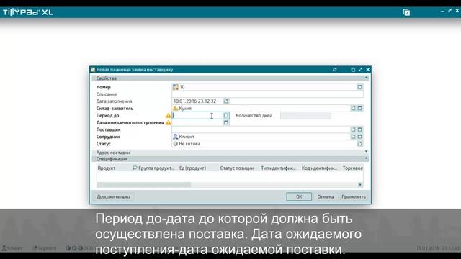Click the restore window icon in dialog title bar
The image size is (461, 259).
353,70
